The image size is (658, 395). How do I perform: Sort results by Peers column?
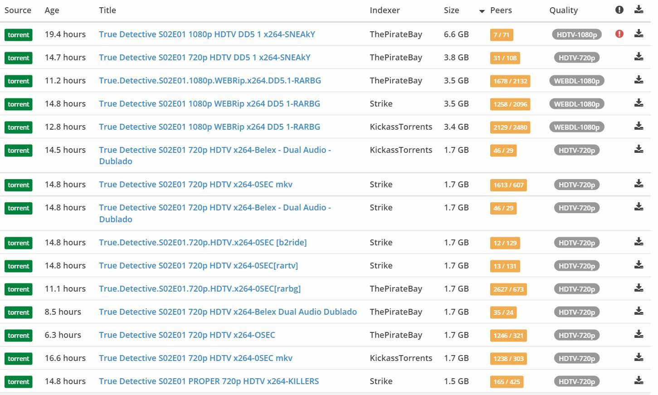(501, 10)
